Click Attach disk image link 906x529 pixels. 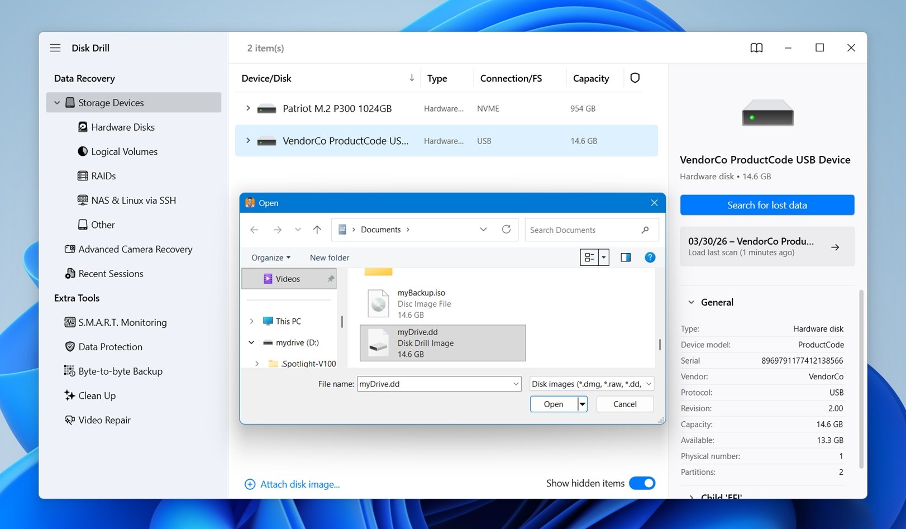pyautogui.click(x=292, y=484)
